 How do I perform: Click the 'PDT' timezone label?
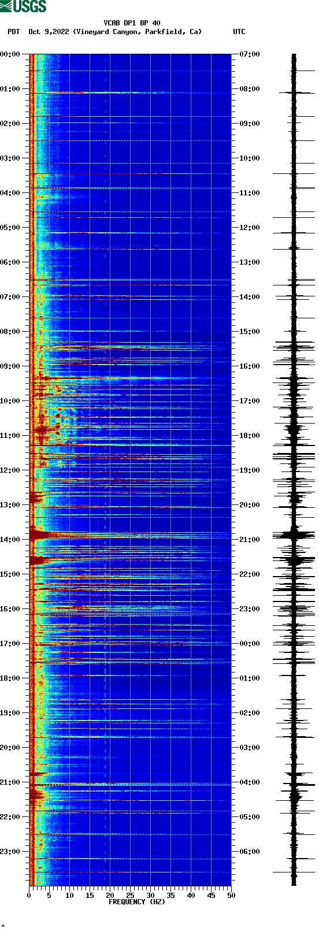click(x=14, y=32)
